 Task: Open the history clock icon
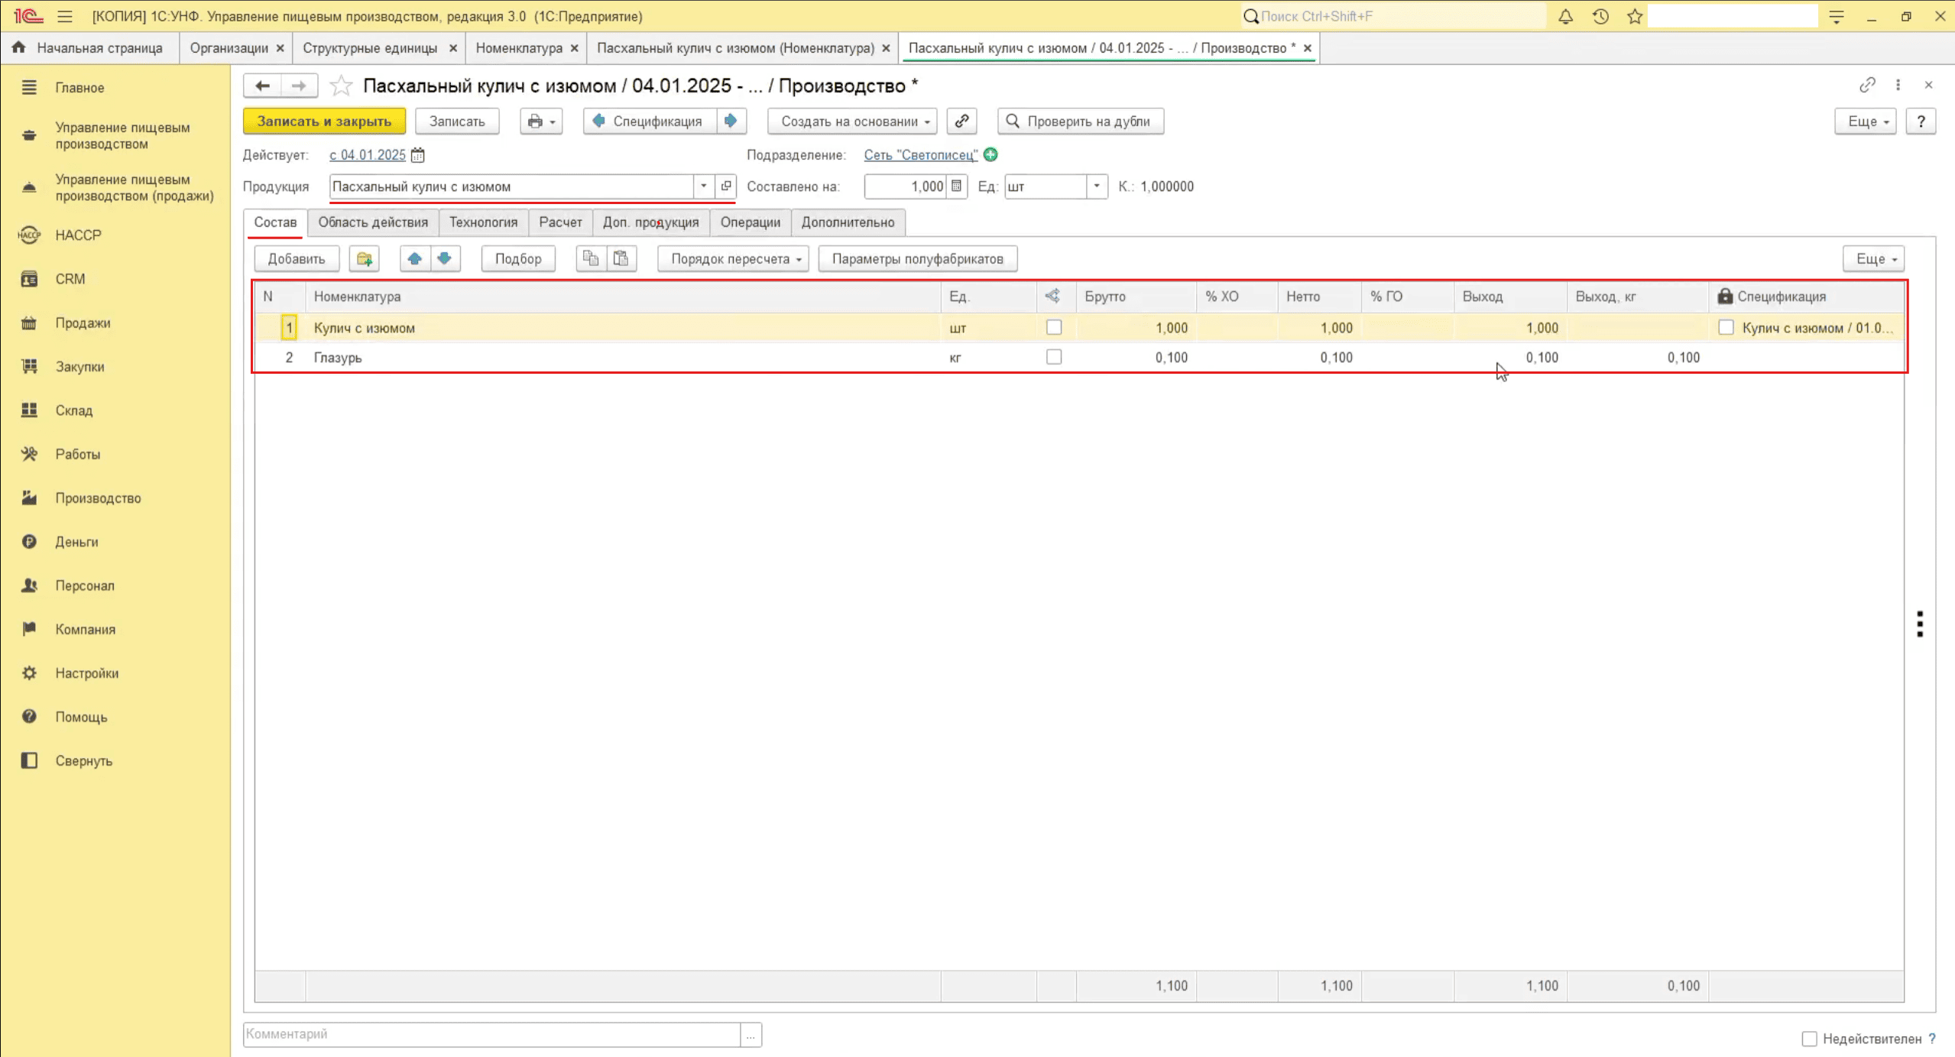click(1600, 16)
